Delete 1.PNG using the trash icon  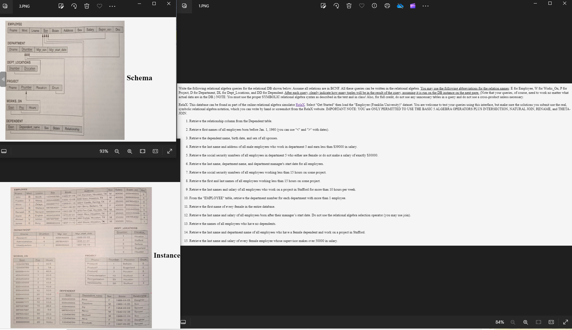click(349, 6)
